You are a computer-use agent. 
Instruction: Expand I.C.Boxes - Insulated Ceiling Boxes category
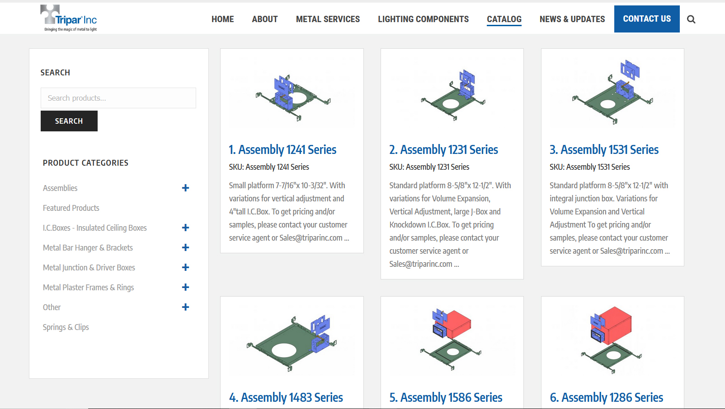(185, 228)
